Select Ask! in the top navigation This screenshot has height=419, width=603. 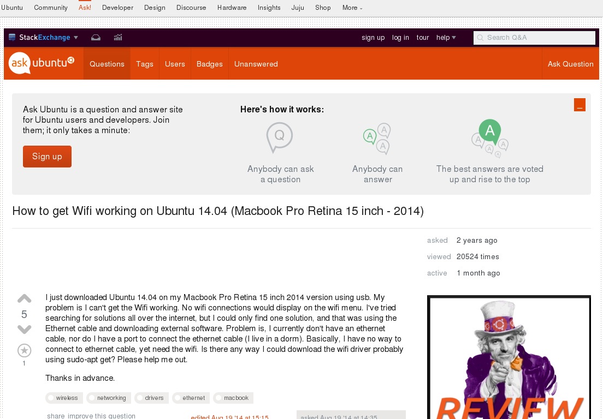pos(85,8)
